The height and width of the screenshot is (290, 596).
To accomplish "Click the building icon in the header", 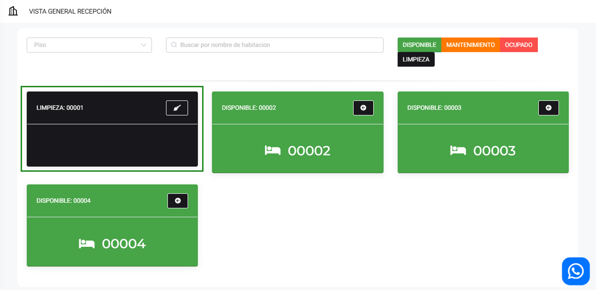I will pos(13,11).
